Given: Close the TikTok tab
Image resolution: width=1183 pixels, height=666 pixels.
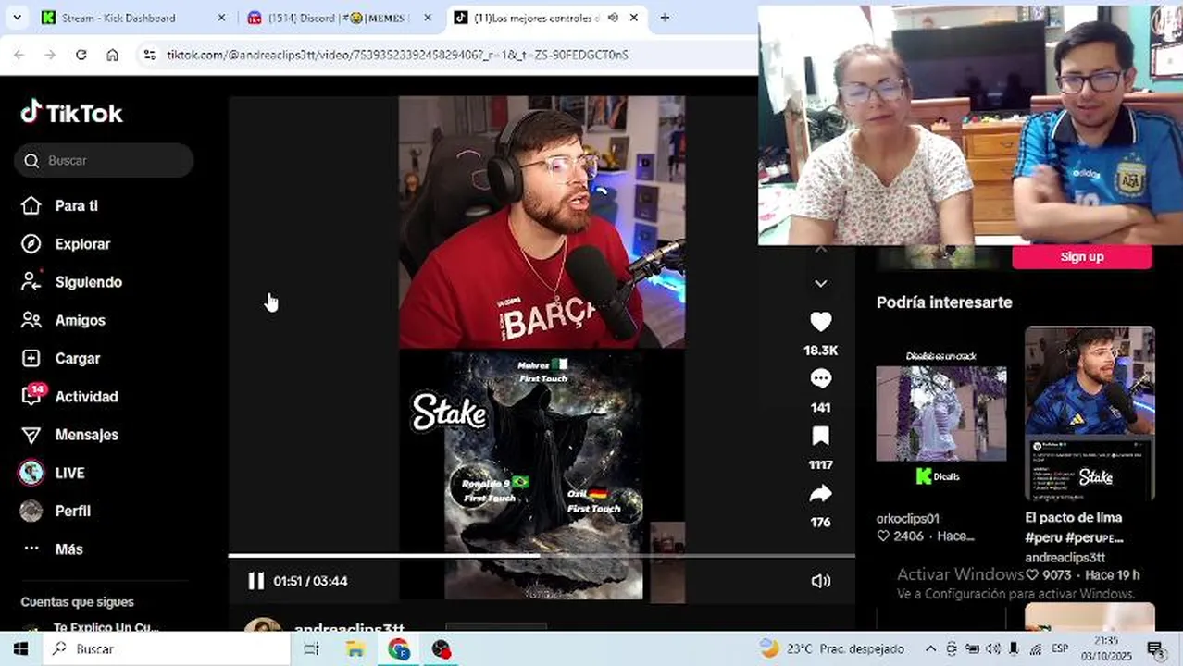Looking at the screenshot, I should point(634,18).
